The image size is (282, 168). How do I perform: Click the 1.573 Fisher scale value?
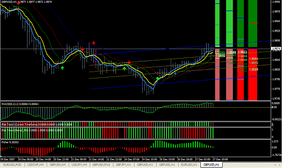point(275,141)
